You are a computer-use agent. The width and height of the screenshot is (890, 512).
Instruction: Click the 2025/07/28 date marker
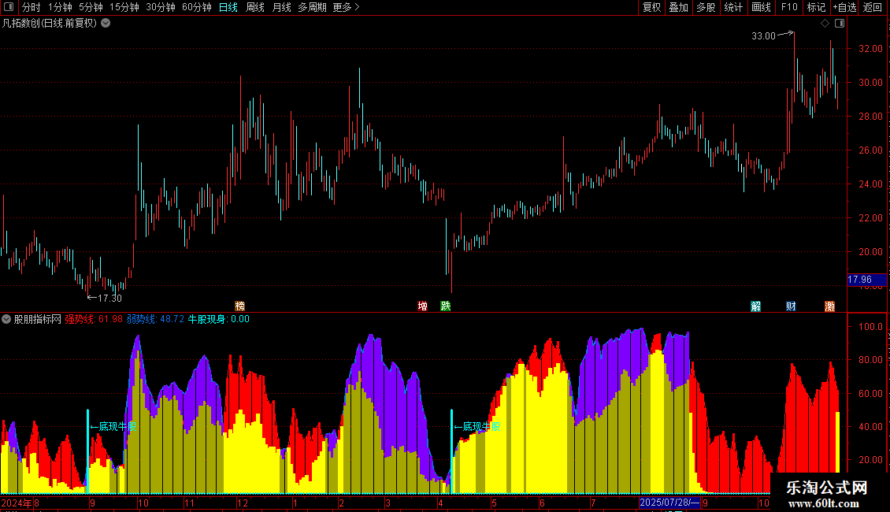tap(669, 503)
